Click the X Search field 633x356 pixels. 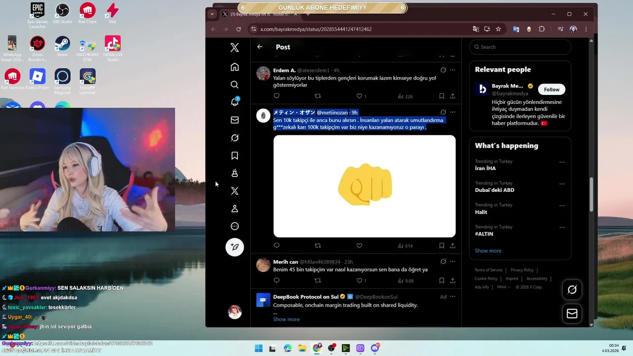click(x=520, y=47)
